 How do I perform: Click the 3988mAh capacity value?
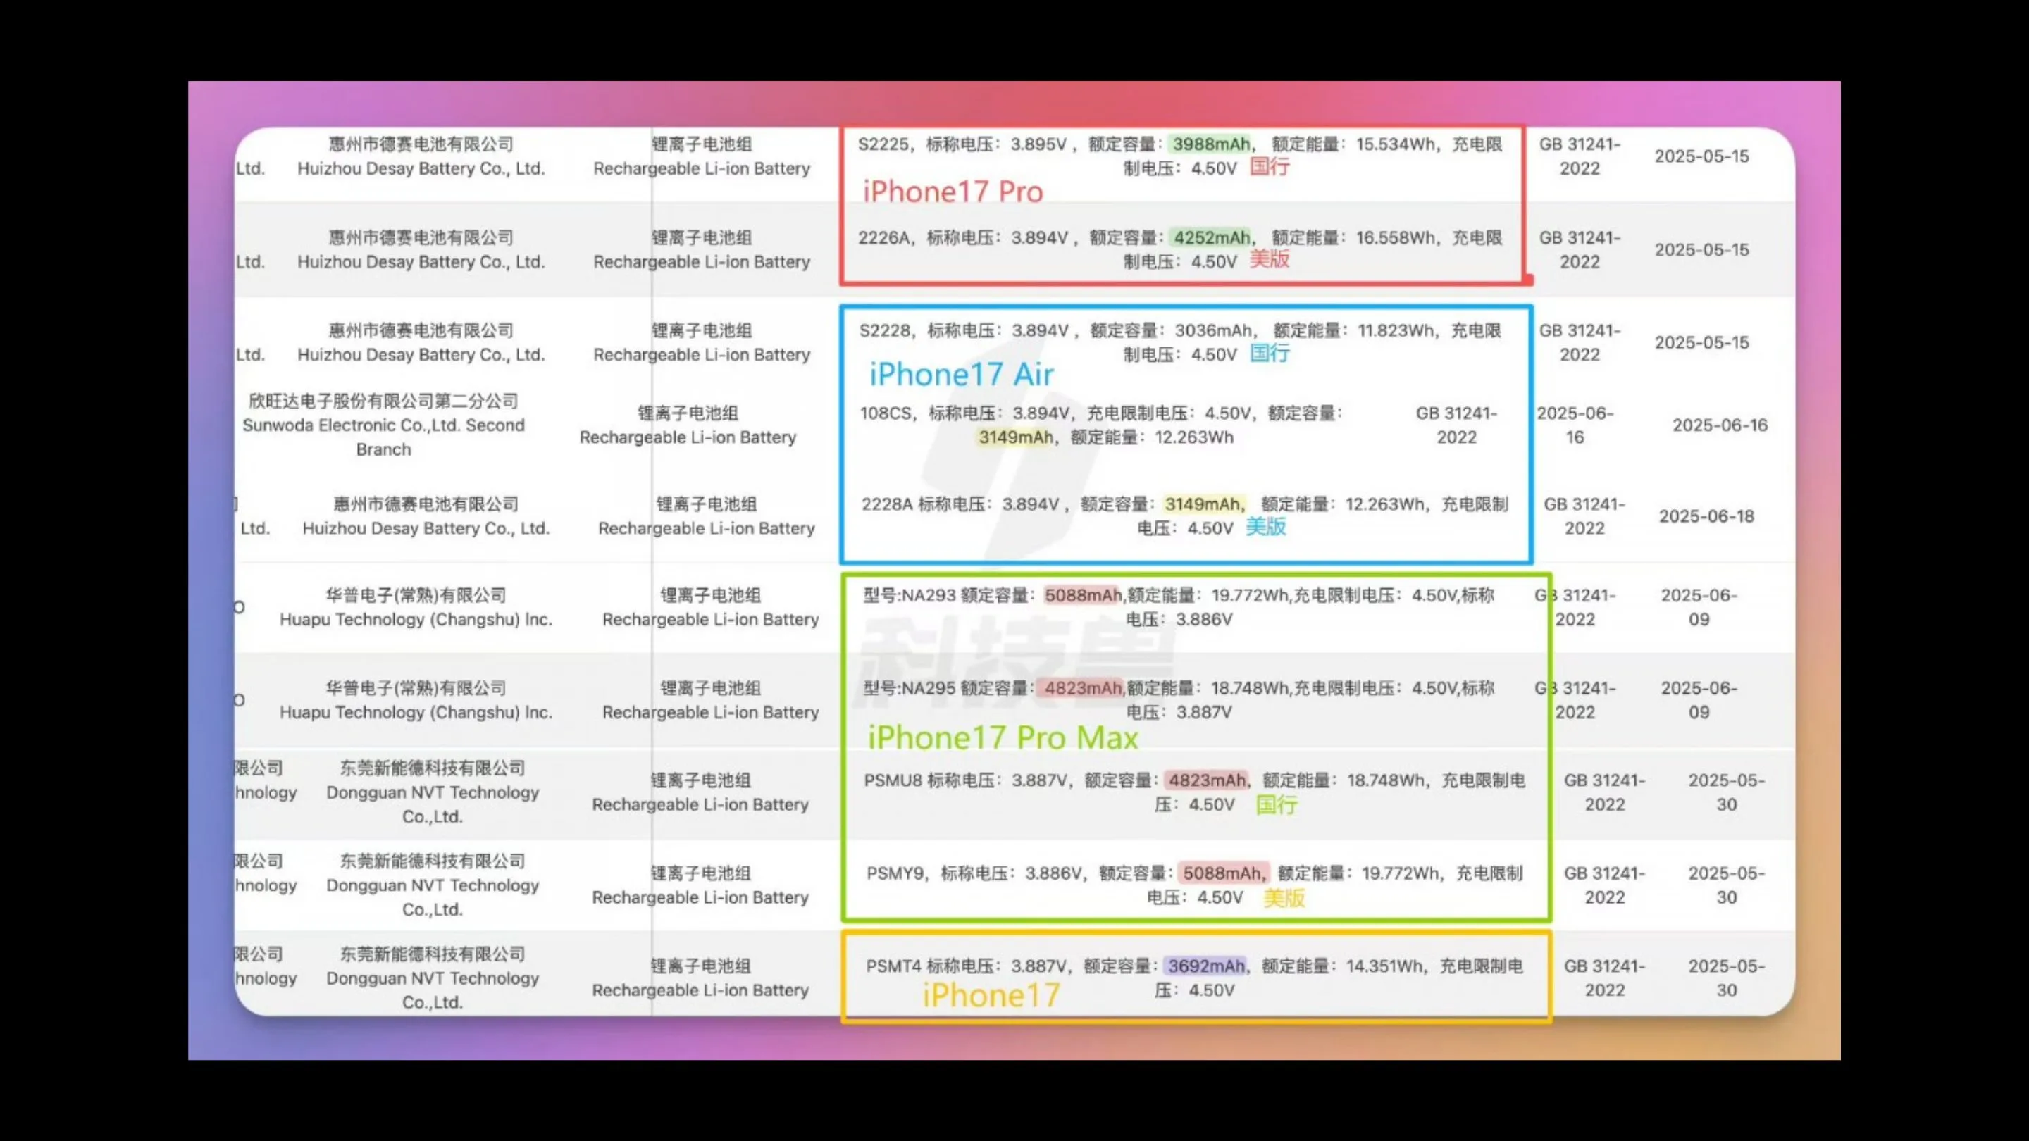pyautogui.click(x=1210, y=144)
